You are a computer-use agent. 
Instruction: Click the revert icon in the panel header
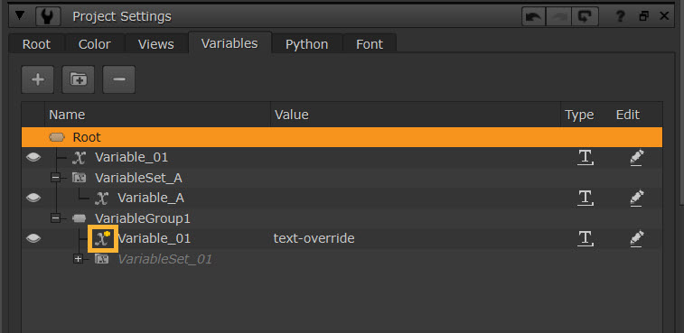(585, 16)
